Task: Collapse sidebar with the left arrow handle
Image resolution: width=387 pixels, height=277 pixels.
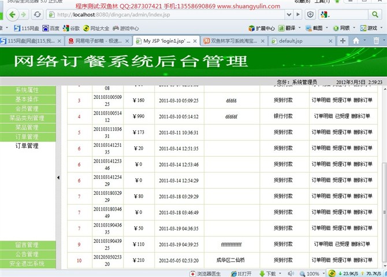Action: [58, 178]
